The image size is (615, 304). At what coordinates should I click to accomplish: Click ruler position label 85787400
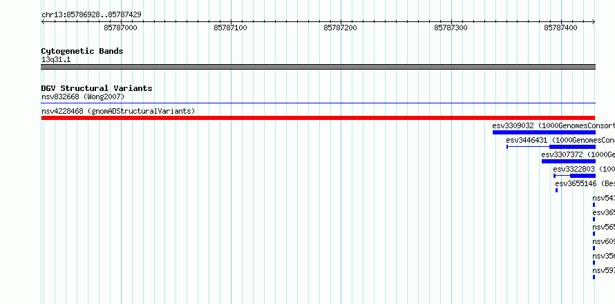tap(560, 28)
